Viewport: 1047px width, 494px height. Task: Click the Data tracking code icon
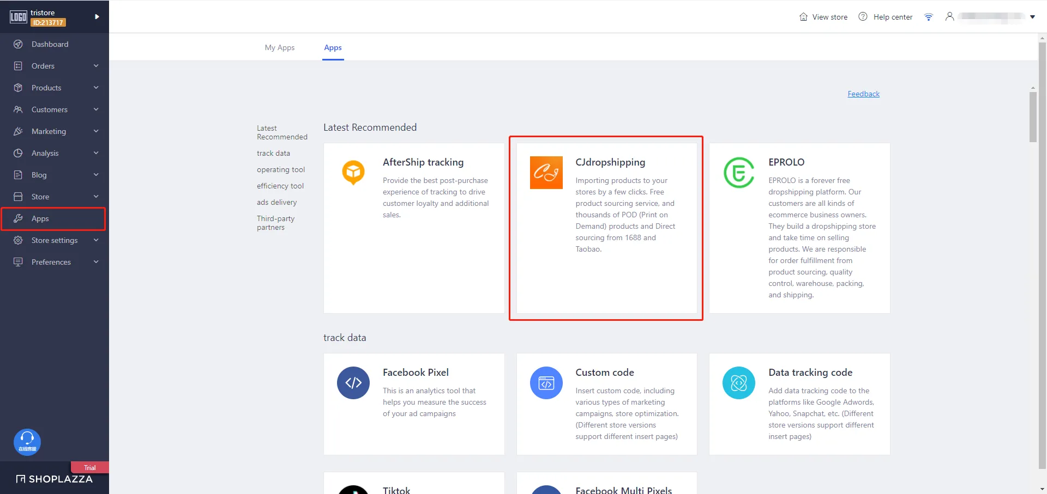(738, 383)
